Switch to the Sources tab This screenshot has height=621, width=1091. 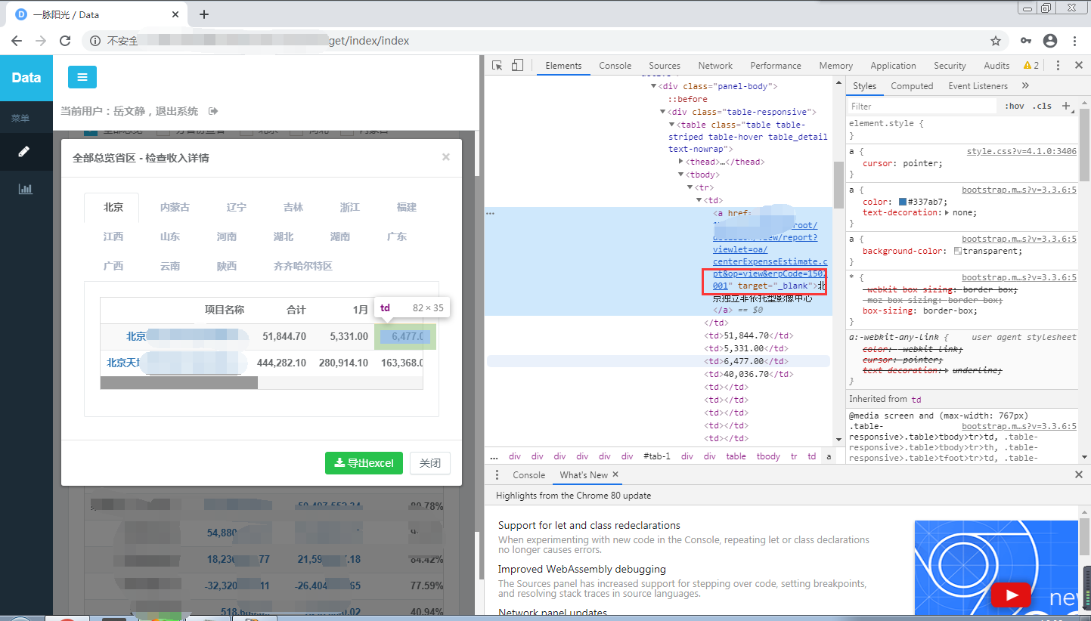click(665, 66)
